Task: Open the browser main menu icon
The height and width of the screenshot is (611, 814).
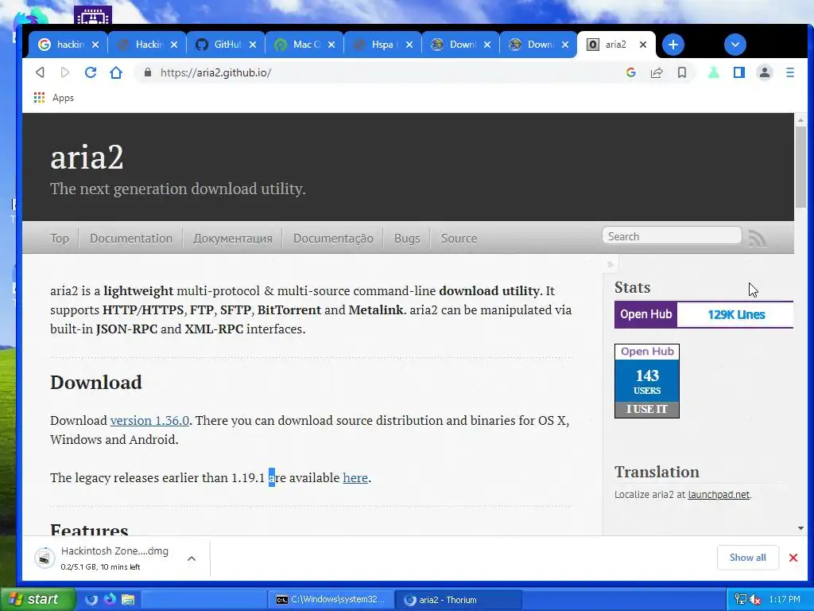Action: click(x=790, y=72)
